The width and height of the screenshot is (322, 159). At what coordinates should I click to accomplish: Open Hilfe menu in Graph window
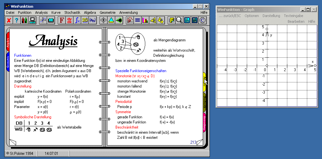click(x=311, y=21)
